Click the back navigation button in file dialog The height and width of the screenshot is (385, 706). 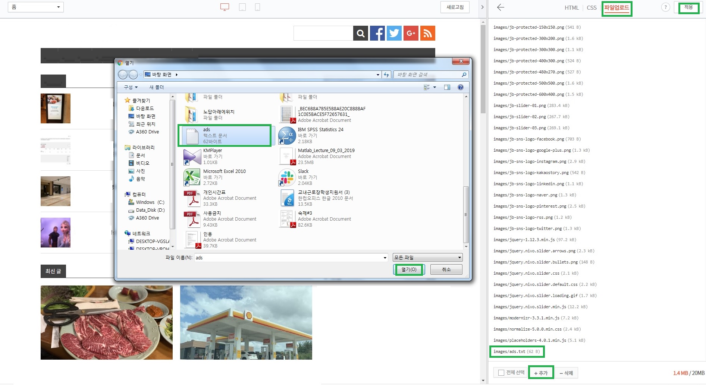click(x=123, y=75)
